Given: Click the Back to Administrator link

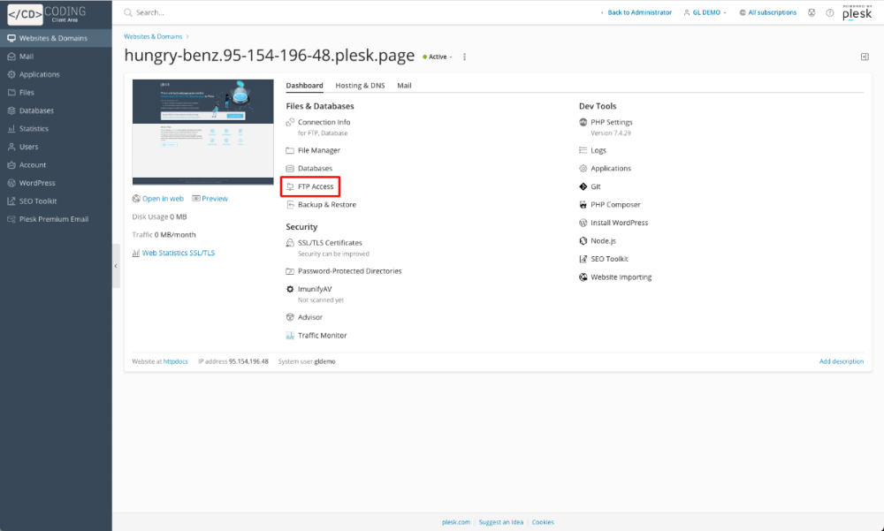Looking at the screenshot, I should tap(630, 13).
